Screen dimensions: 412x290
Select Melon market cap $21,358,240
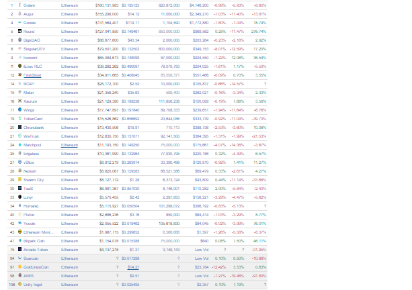coord(108,93)
